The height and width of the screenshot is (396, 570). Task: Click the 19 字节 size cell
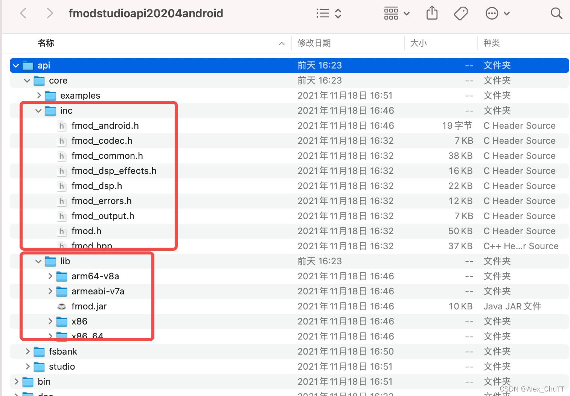tap(457, 126)
